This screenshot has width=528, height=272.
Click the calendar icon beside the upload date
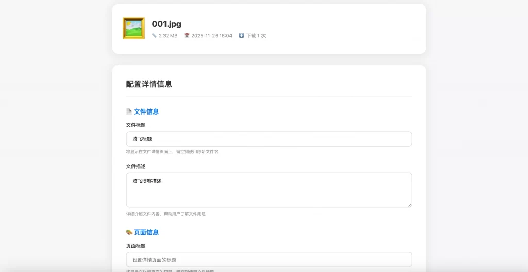[187, 36]
